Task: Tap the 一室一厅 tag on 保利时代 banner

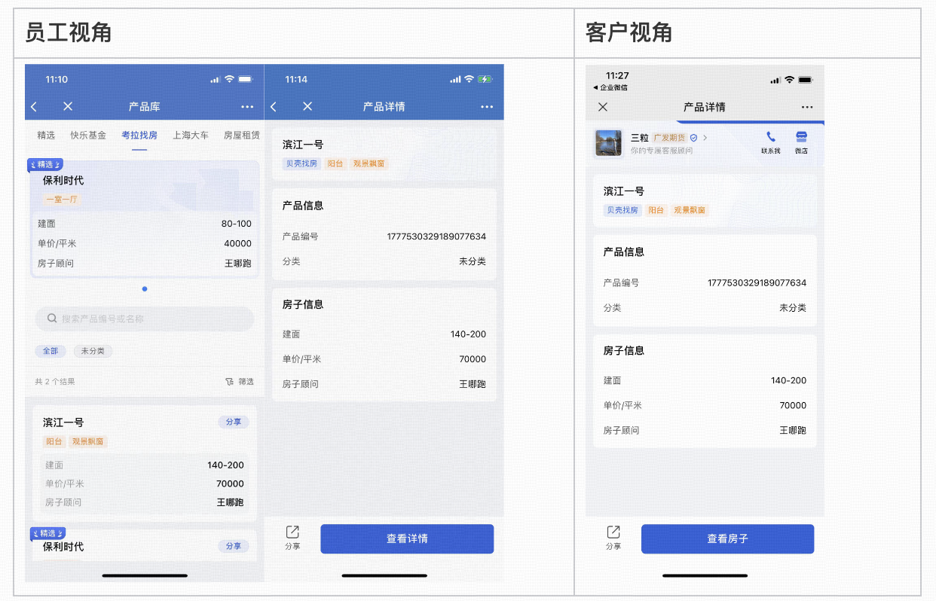Action: [62, 200]
